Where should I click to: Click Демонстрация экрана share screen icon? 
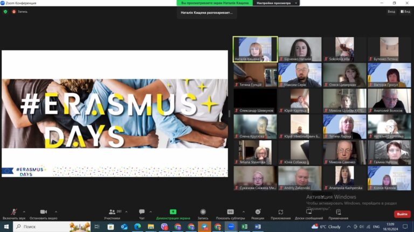173,212
